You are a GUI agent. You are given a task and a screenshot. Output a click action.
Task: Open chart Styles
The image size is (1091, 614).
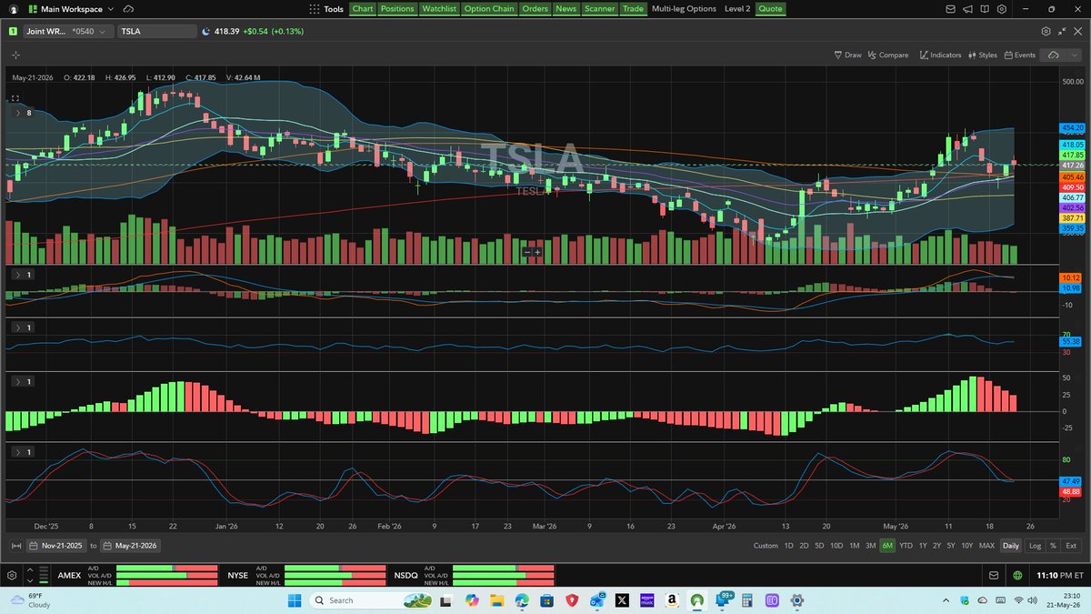(x=983, y=55)
